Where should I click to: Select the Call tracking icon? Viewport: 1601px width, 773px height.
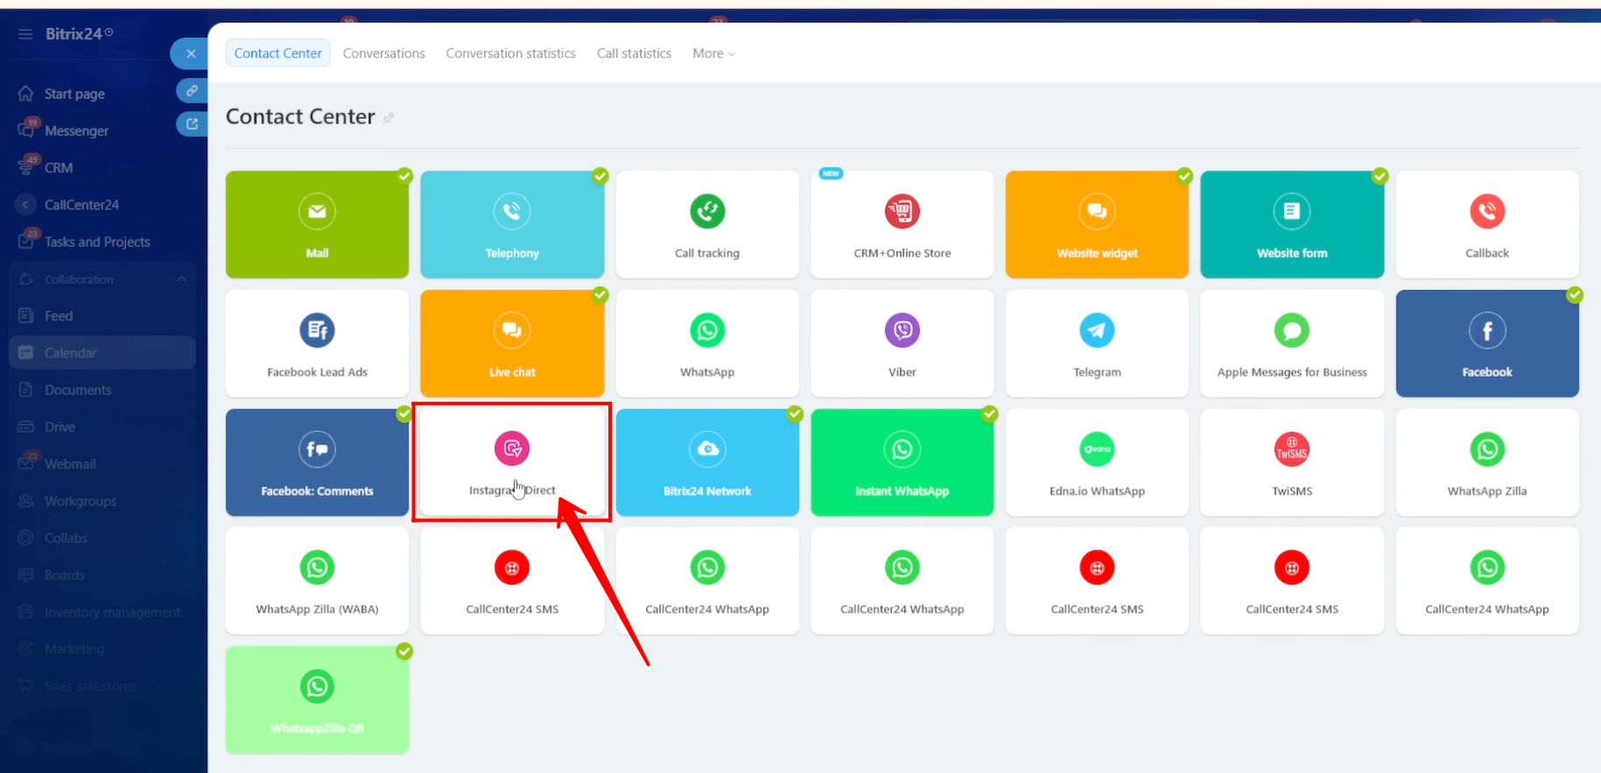(x=707, y=211)
